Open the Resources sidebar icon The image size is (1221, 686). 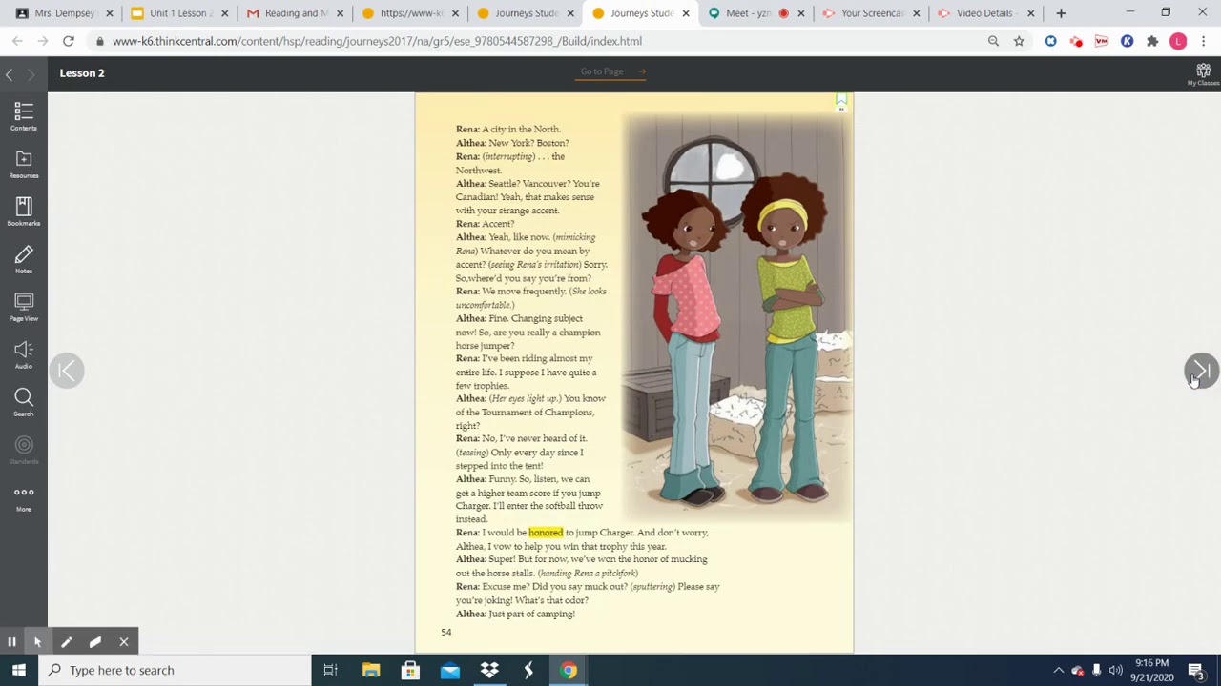click(24, 164)
